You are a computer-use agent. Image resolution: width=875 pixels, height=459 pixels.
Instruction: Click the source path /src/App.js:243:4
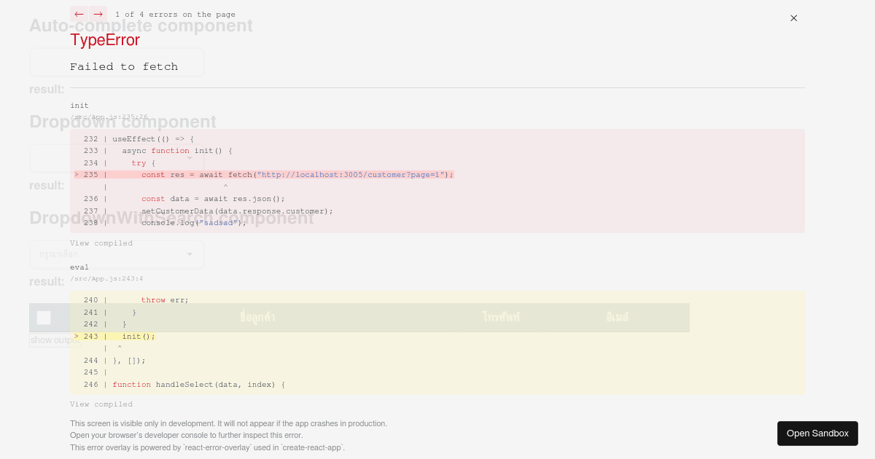click(x=107, y=278)
